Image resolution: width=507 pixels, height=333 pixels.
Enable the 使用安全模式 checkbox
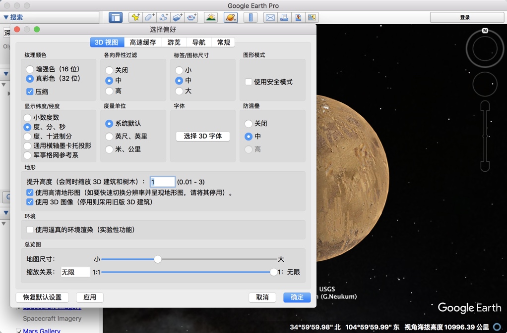(x=249, y=82)
